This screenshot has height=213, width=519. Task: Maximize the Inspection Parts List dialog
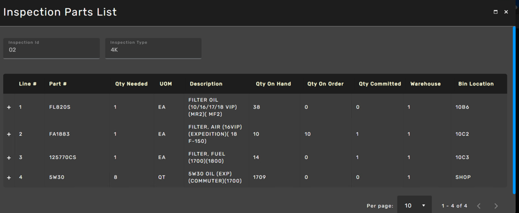495,12
